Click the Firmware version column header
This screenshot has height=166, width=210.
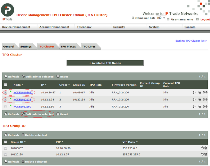tap(124, 85)
